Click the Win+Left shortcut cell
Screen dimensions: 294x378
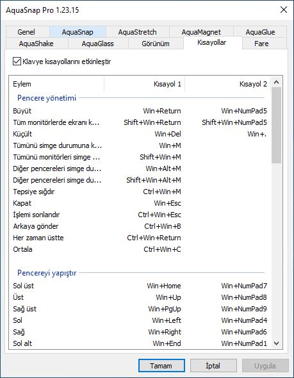(167, 320)
